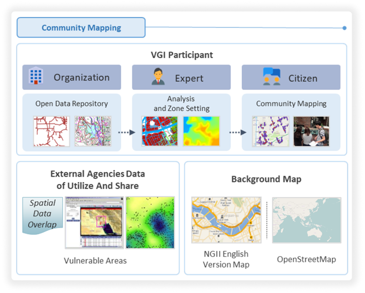Open the colored parcel map thumbnail
This screenshot has height=293, width=365.
click(x=92, y=132)
